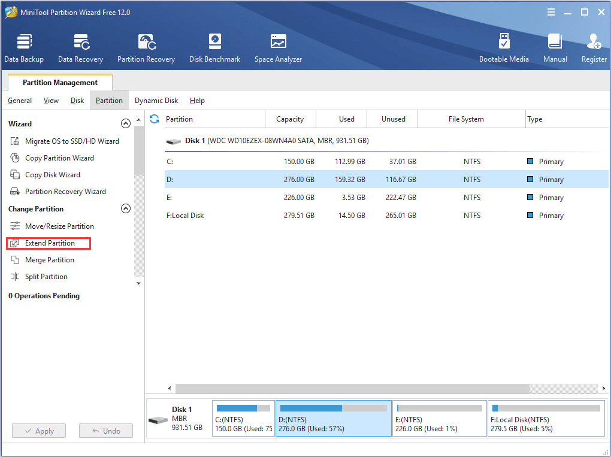Screen dimensions: 611x457
Task: Refresh the partition list
Action: point(155,119)
